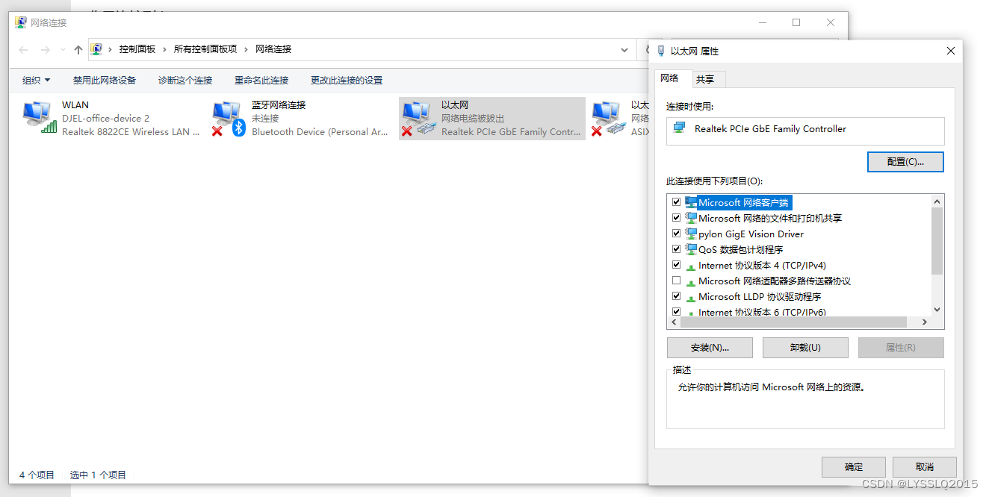Click the pylon GigE Vision Driver icon
This screenshot has width=989, height=497.
click(691, 234)
